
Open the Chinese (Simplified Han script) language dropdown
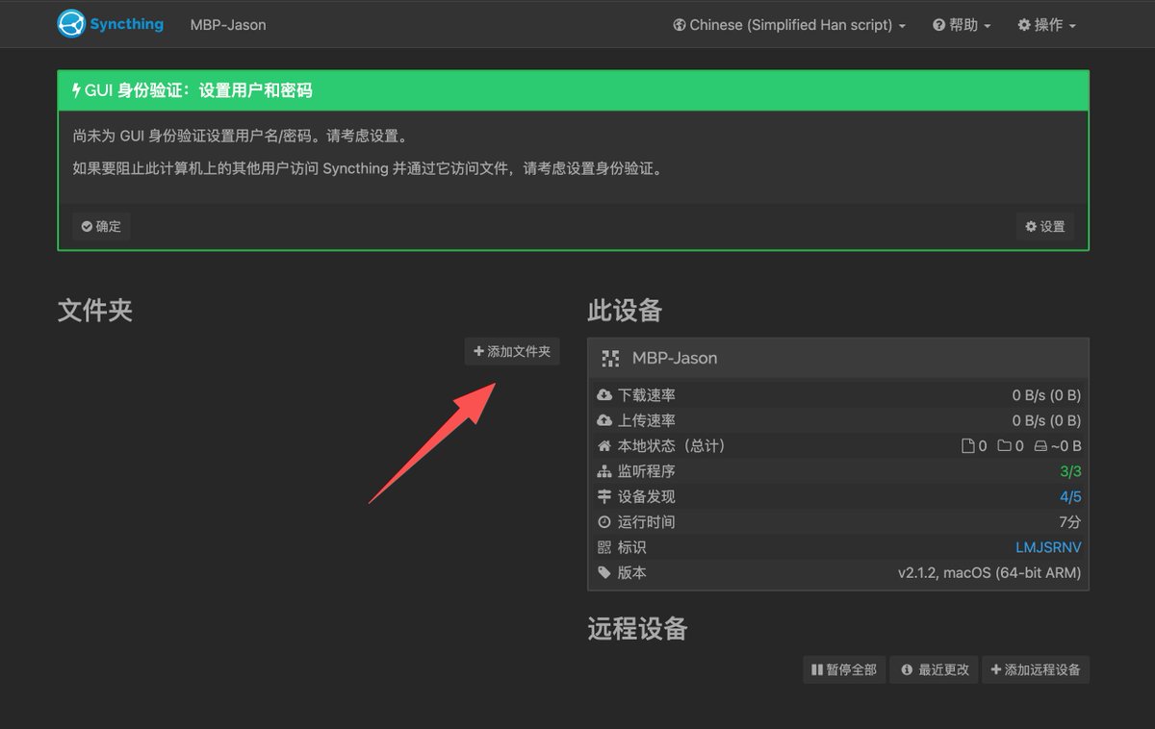point(789,25)
